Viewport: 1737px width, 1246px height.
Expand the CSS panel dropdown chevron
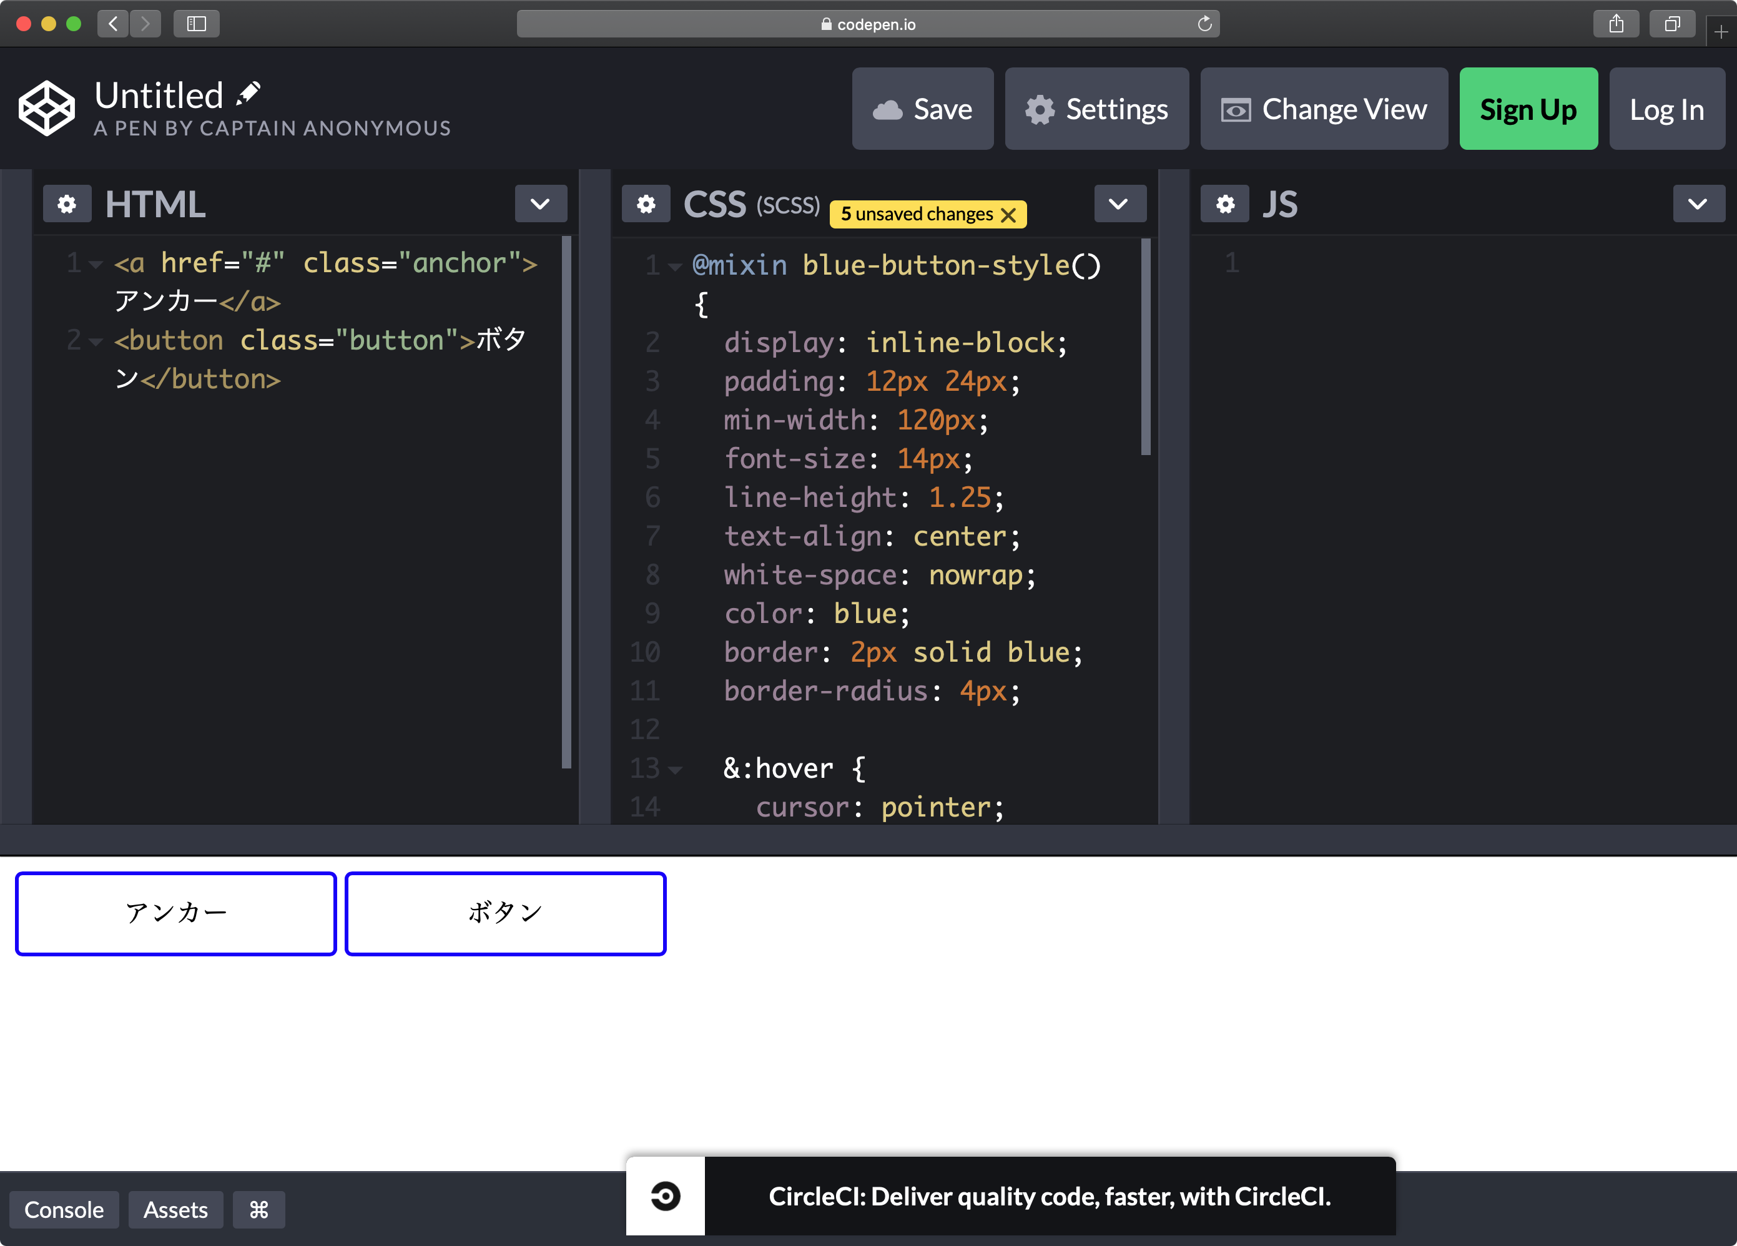tap(1119, 204)
